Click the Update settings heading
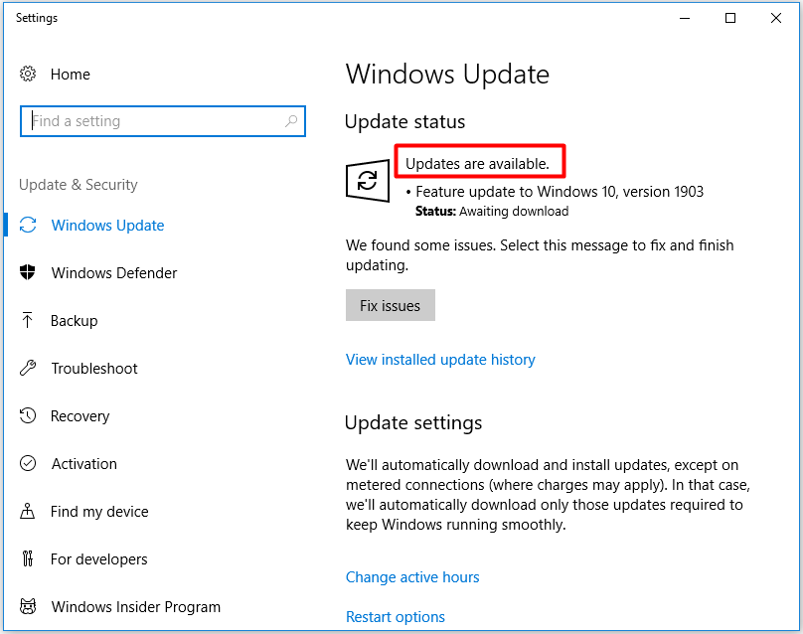The height and width of the screenshot is (634, 803). coord(413,423)
